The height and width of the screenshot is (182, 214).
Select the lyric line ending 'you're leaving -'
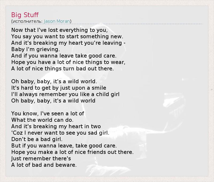click(x=68, y=43)
